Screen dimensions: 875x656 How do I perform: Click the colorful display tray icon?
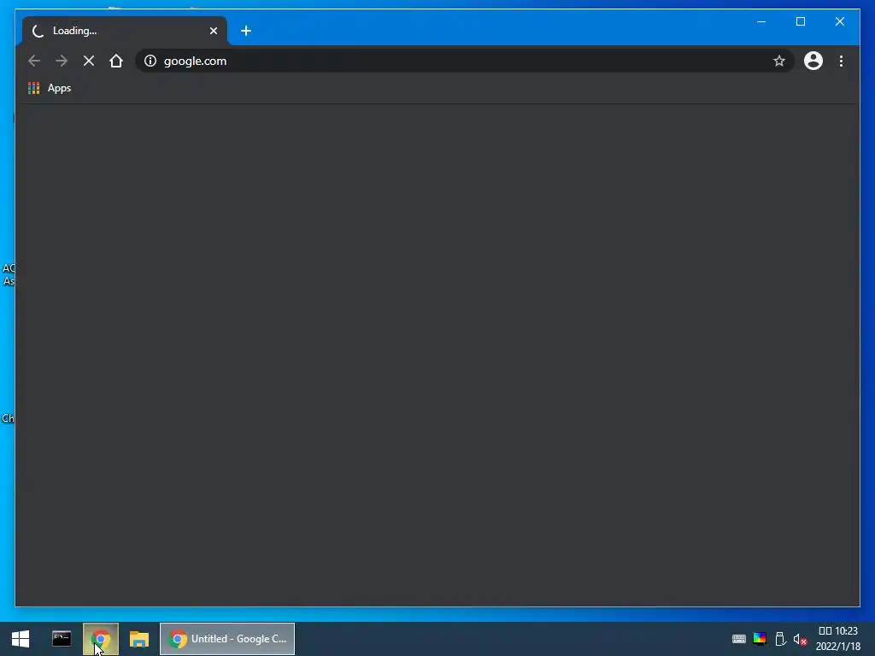tap(760, 639)
